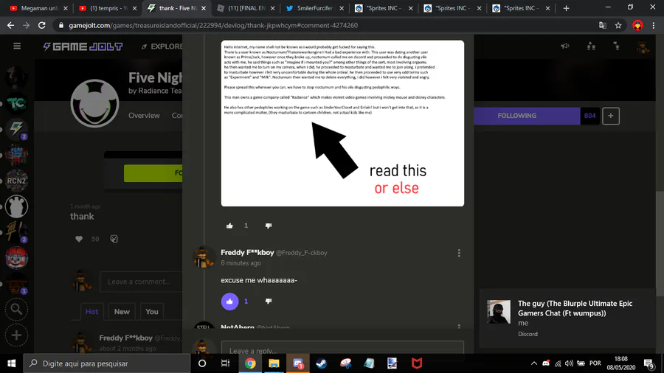This screenshot has width=664, height=373.
Task: Open the Windows notification center
Action: click(649, 363)
